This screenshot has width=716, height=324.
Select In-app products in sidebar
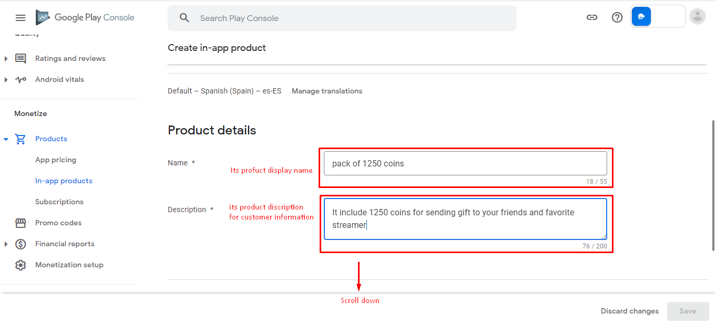coord(64,181)
